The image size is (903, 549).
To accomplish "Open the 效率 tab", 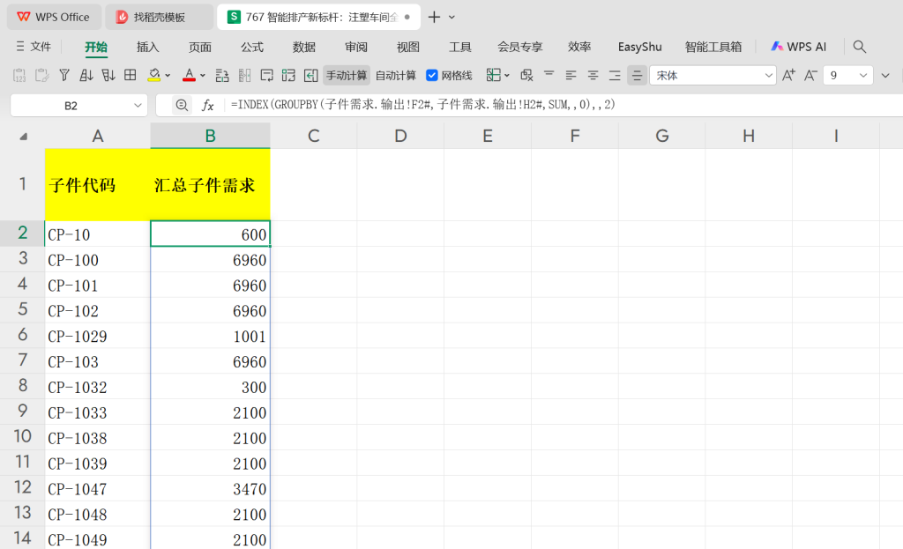I will click(x=579, y=48).
